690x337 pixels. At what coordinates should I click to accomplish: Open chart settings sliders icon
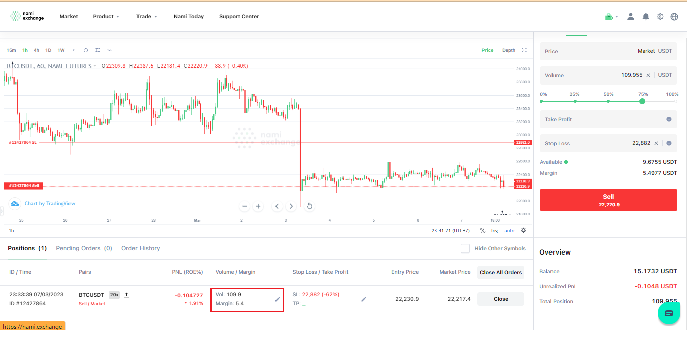tap(98, 50)
